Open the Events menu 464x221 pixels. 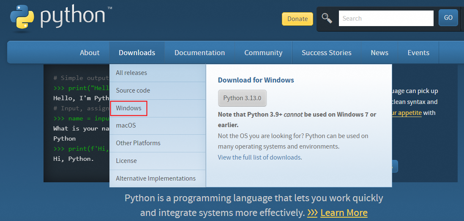[418, 53]
